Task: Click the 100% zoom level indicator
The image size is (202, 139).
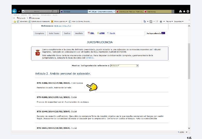Action: pos(181,132)
